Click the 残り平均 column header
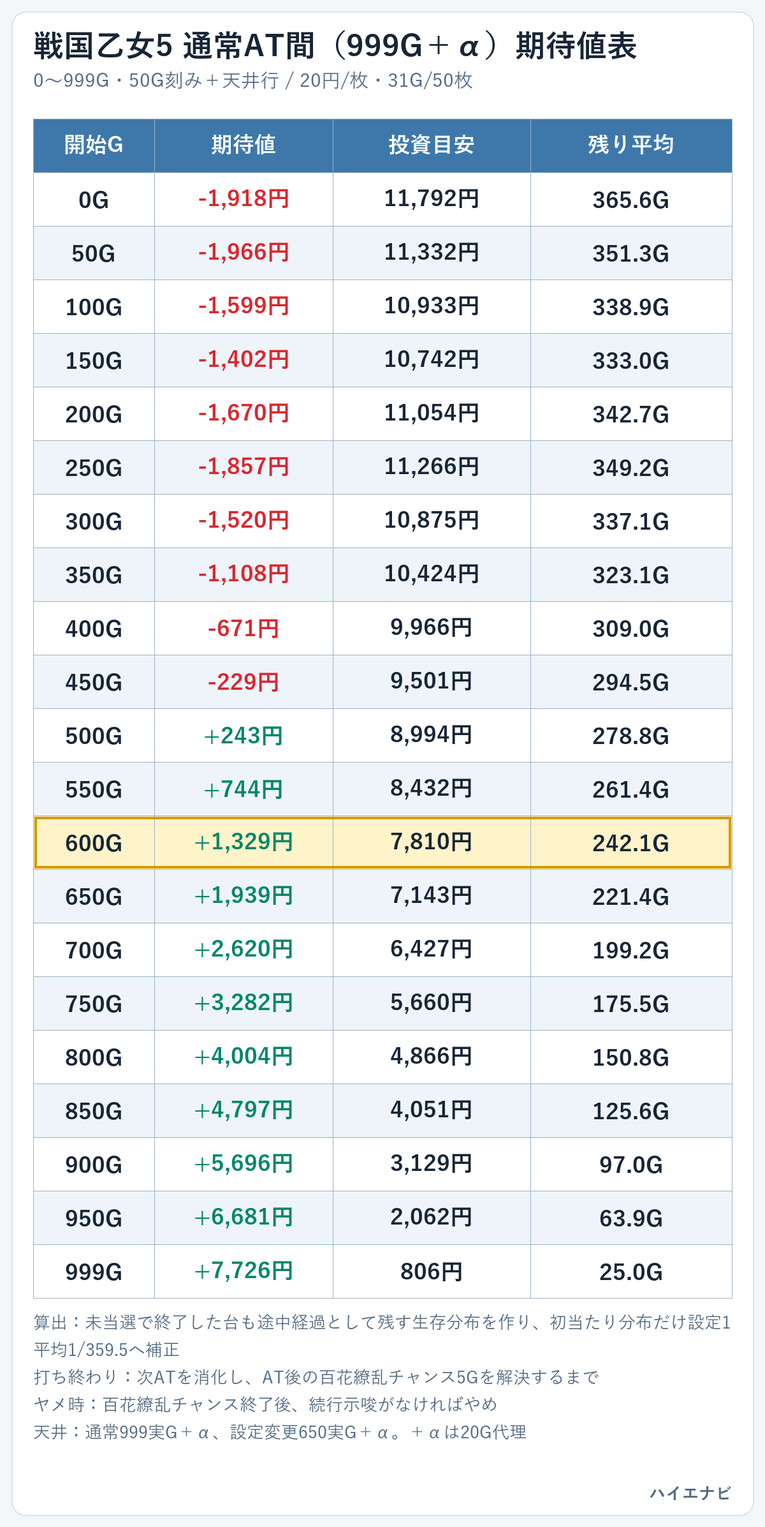Image resolution: width=765 pixels, height=1527 pixels. 631,145
